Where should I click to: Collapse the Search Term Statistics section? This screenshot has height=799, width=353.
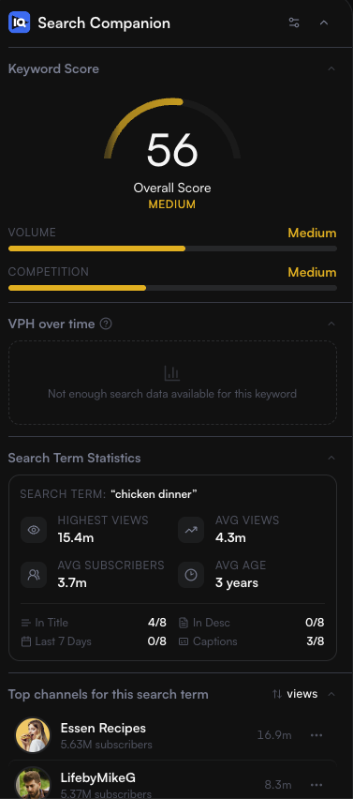(x=331, y=458)
